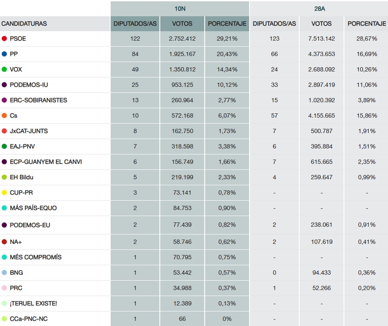The image size is (388, 326).
Task: Click the VOX party name
Action: [16, 69]
